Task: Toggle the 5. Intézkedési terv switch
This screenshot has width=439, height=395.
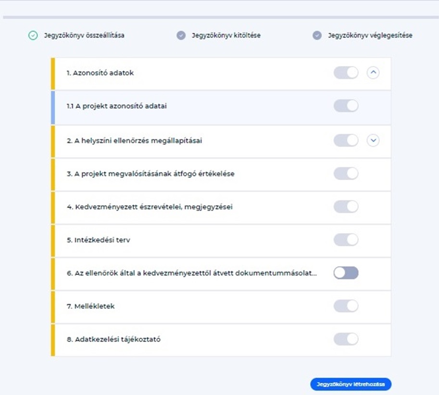Action: pos(346,239)
